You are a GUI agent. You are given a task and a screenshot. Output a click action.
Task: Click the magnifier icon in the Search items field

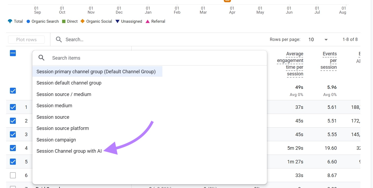click(x=42, y=58)
